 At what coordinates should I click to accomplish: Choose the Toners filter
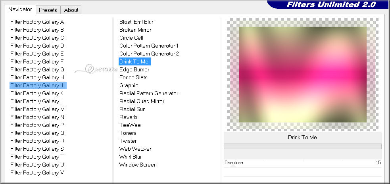128,133
